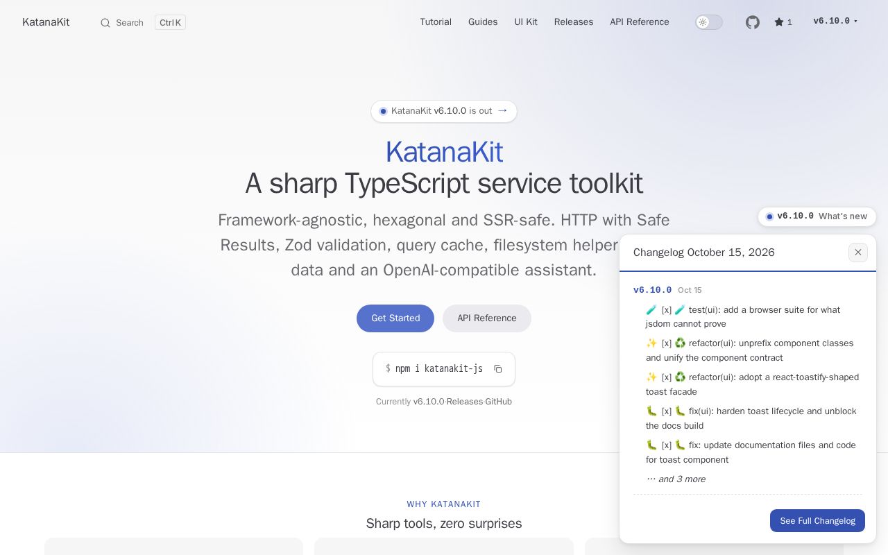The height and width of the screenshot is (555, 888).
Task: Open the "KatanaKit v6.10.0 is out" announcement
Action: tap(444, 111)
